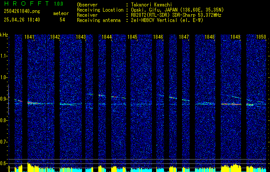Click the 0.8 kHz axis label

(3, 120)
